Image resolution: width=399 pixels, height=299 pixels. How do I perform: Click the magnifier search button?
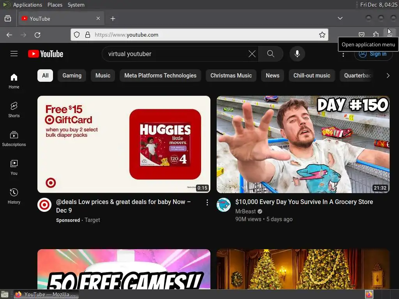pos(271,54)
